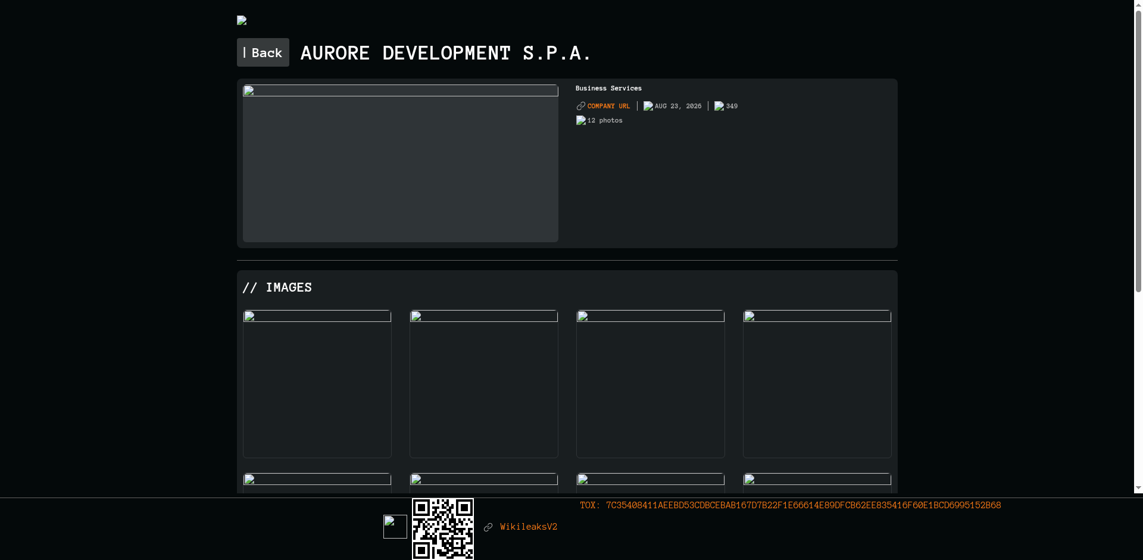Select the "AUG 23, 2026" date text

coord(678,106)
